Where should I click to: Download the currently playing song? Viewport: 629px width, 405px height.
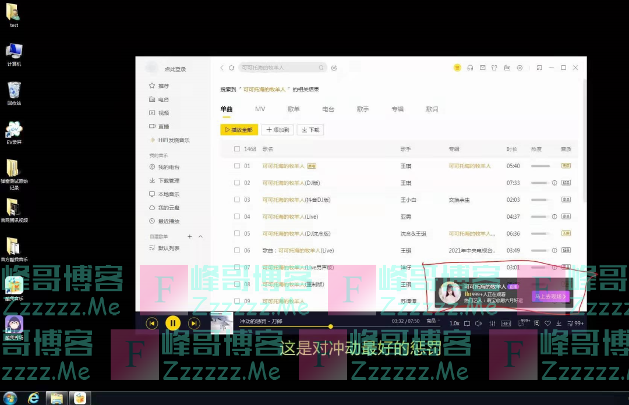tap(559, 323)
